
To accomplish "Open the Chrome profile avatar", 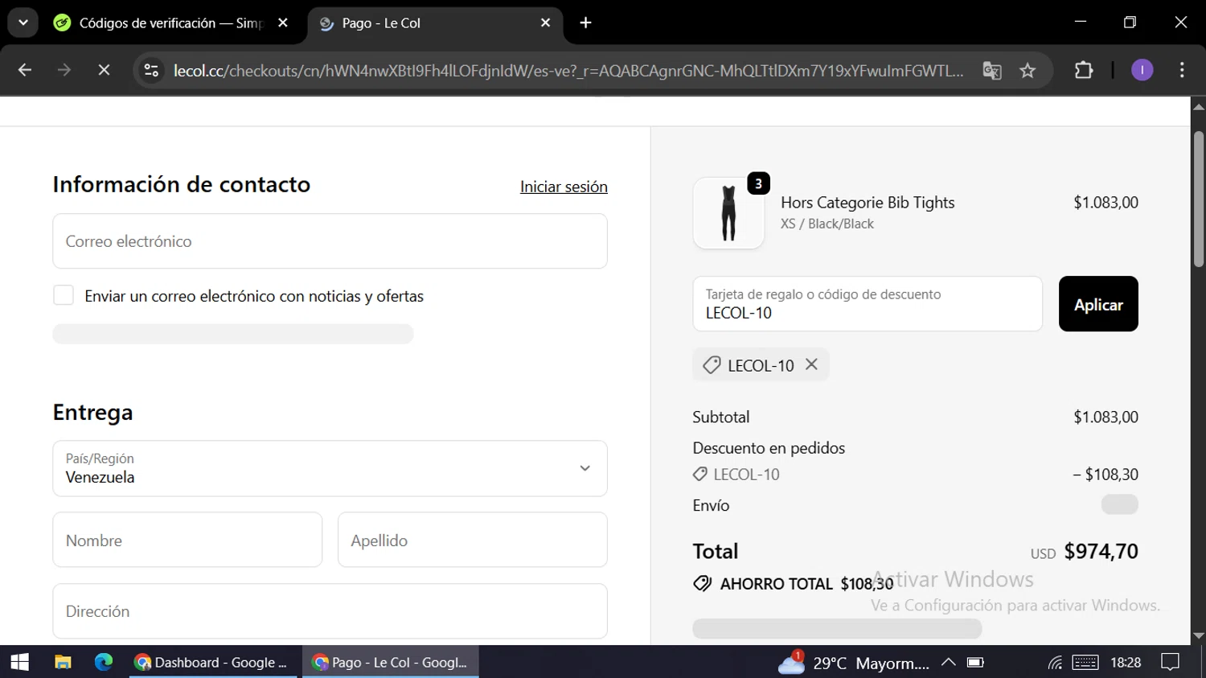I will coord(1142,71).
